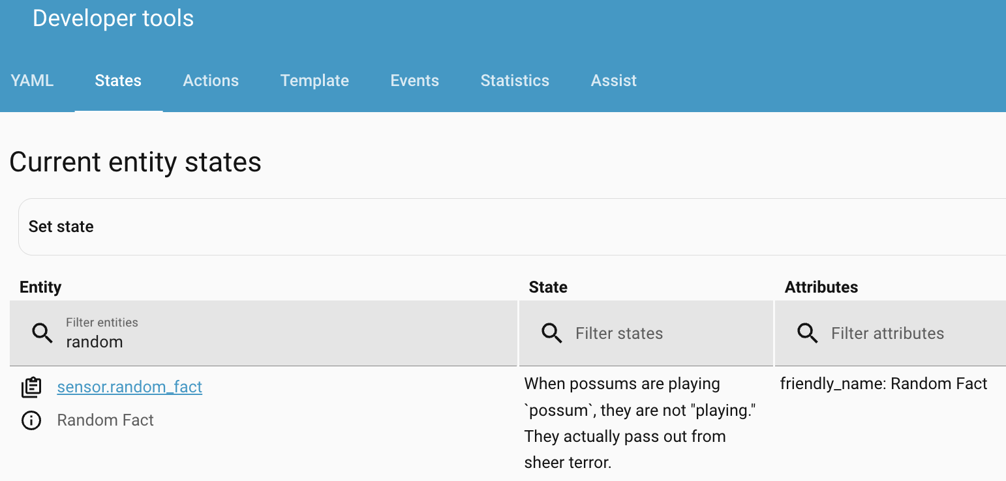Click the clipboard copy icon beside sensor.random_fact
The height and width of the screenshot is (481, 1006).
point(31,387)
